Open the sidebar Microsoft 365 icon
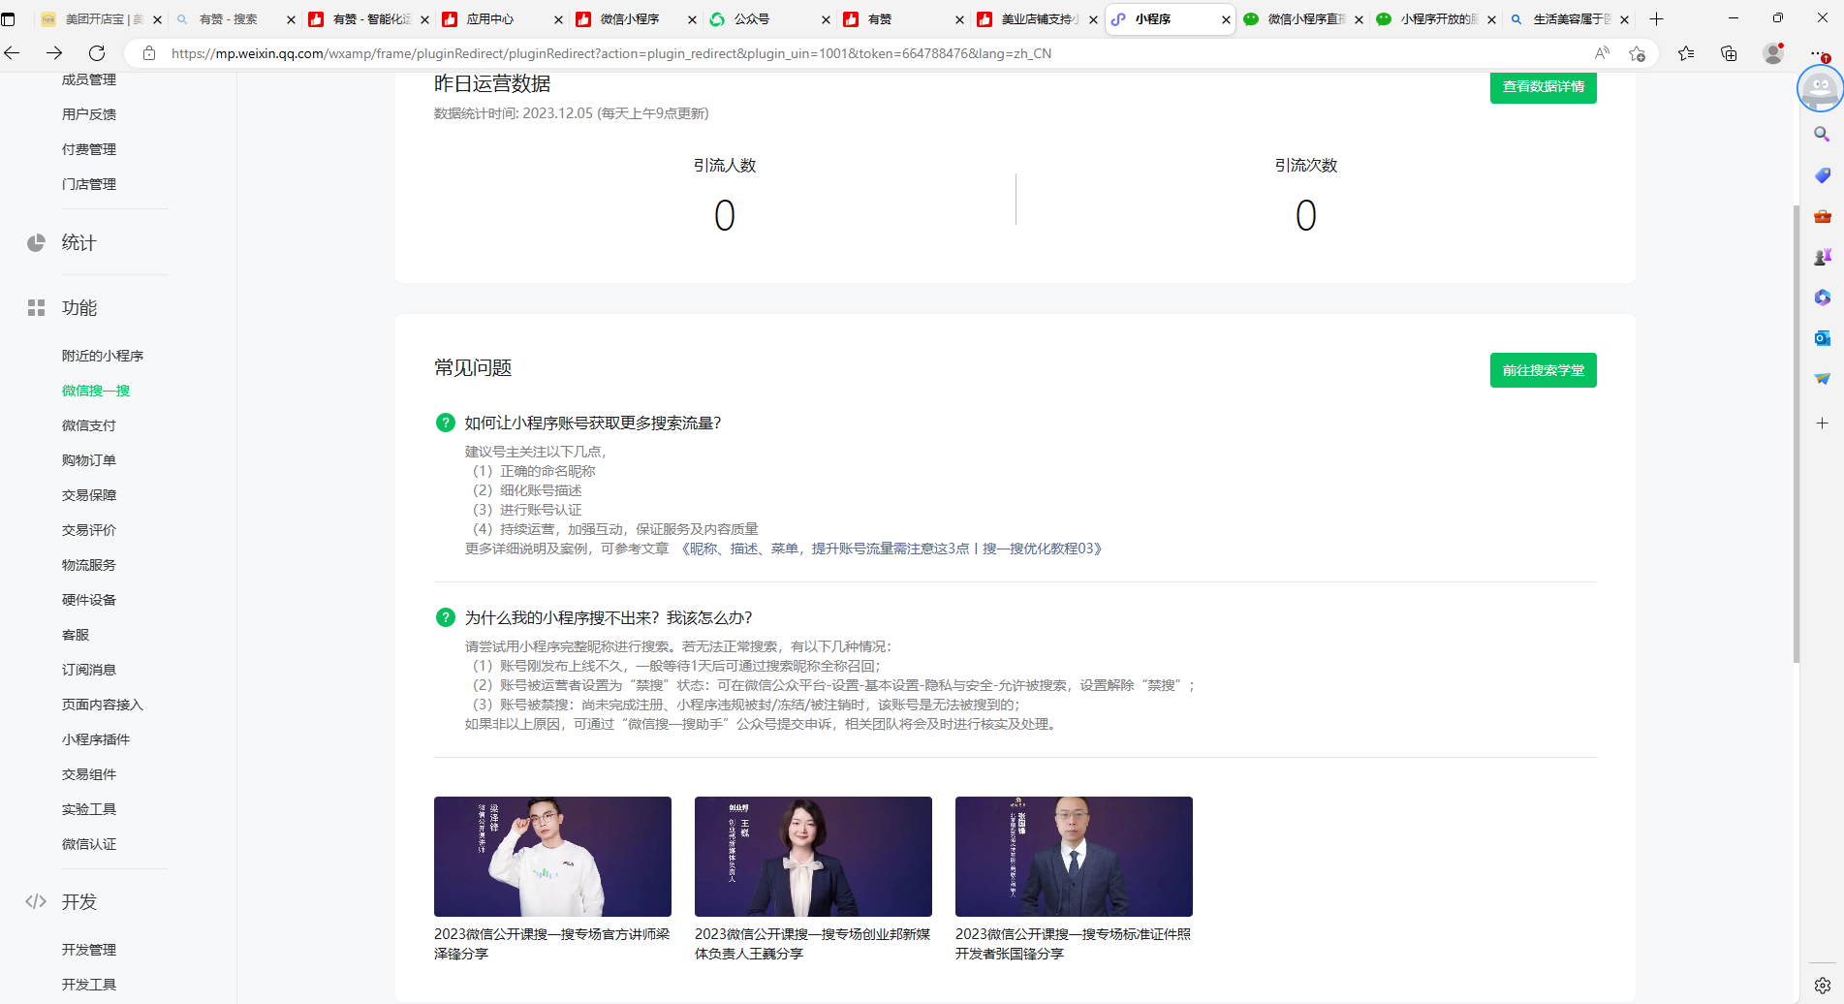The height and width of the screenshot is (1004, 1844). (1822, 298)
